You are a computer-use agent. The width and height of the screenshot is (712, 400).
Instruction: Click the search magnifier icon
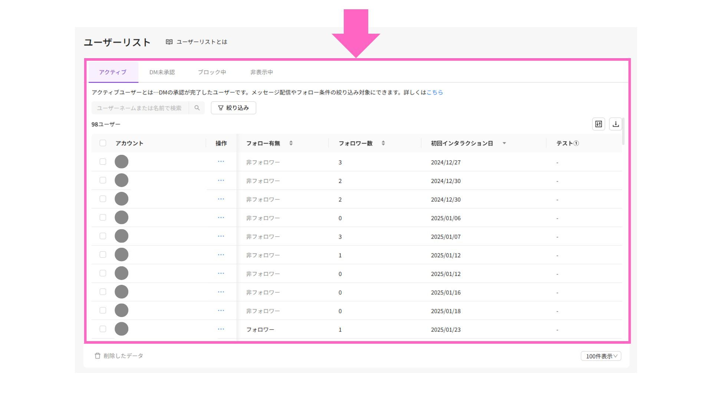(197, 108)
